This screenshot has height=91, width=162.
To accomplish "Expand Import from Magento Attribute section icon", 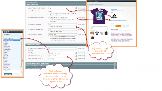I will (115, 66).
